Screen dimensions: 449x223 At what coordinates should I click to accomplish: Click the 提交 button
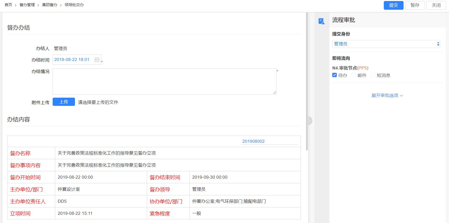coord(393,5)
